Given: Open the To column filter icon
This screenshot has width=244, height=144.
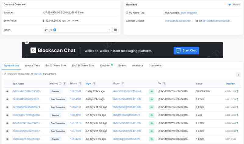Looking at the screenshot, I should pos(164,84).
